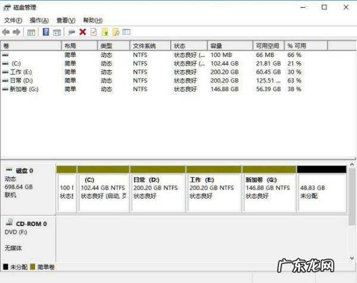Select the 48.83 GB unallocated space block

pos(322,190)
